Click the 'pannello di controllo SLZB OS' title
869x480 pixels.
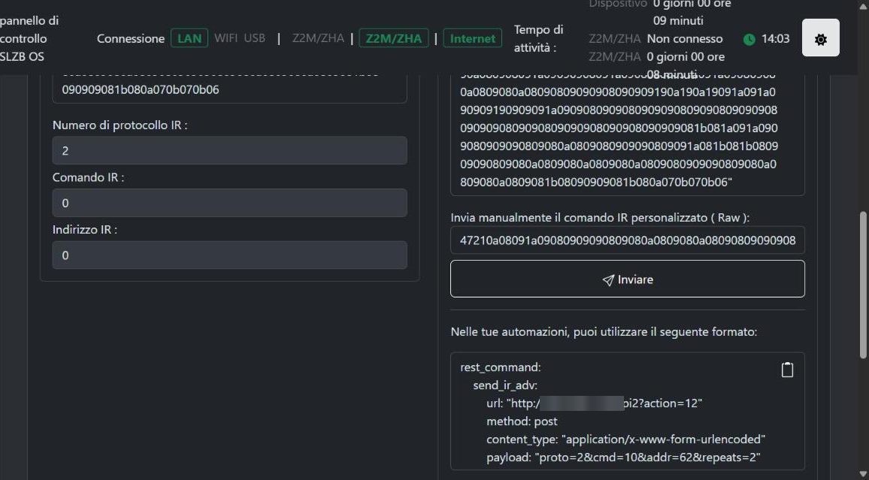coord(29,39)
